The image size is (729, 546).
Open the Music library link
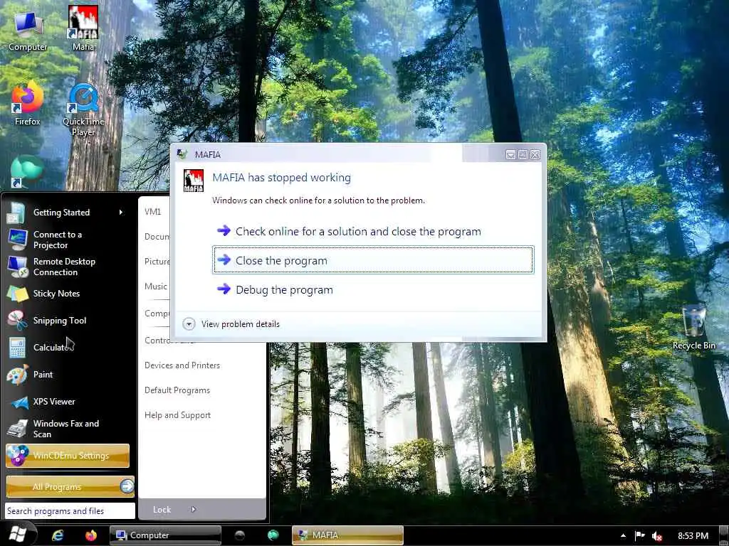click(156, 287)
